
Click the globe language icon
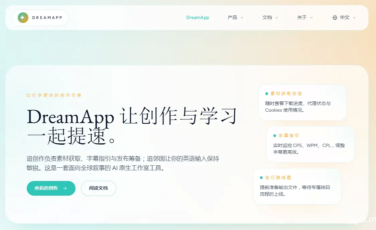pyautogui.click(x=335, y=18)
